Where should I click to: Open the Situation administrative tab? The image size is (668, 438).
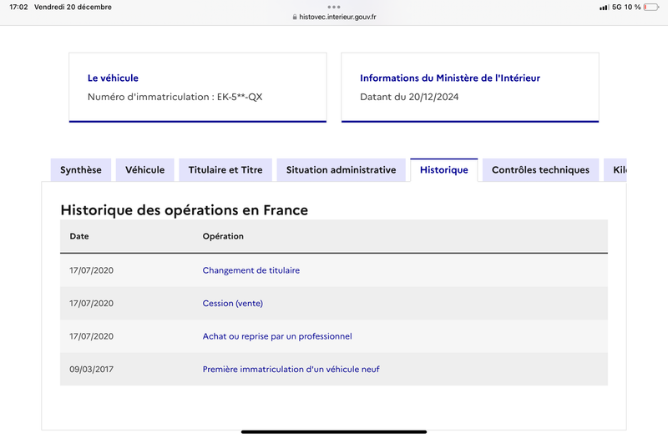(x=341, y=170)
